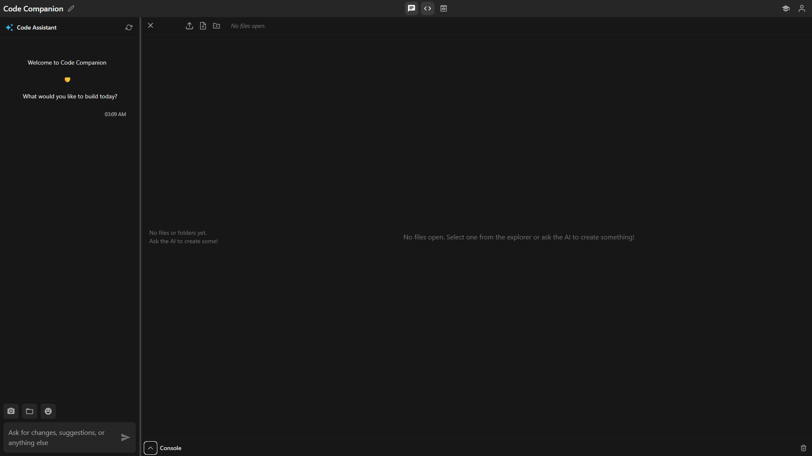The image size is (812, 456).
Task: Collapse the file explorer with X
Action: [151, 25]
